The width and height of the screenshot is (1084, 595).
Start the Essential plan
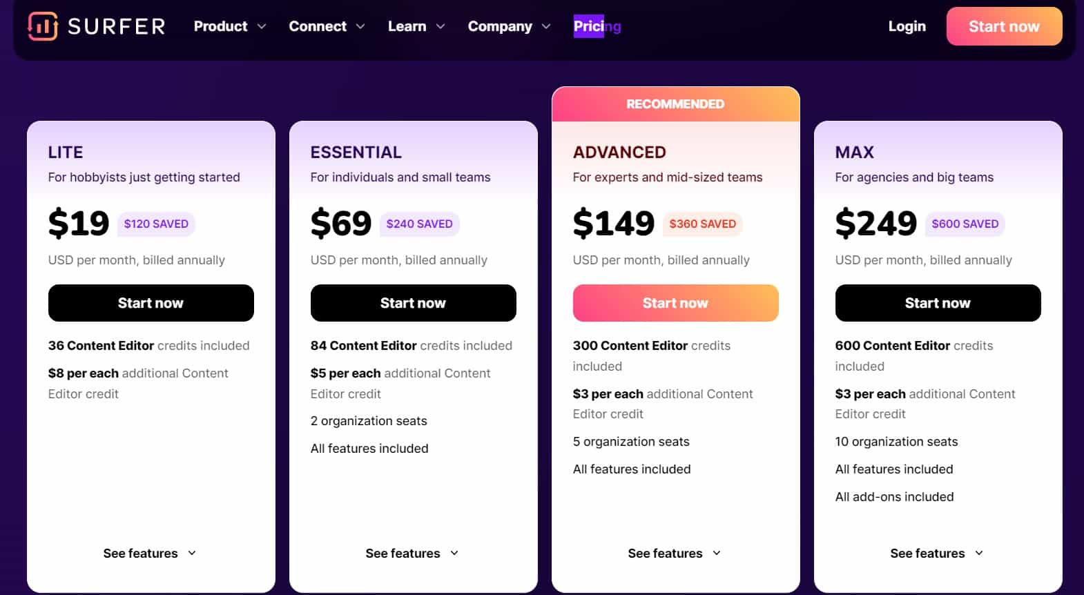click(x=414, y=303)
